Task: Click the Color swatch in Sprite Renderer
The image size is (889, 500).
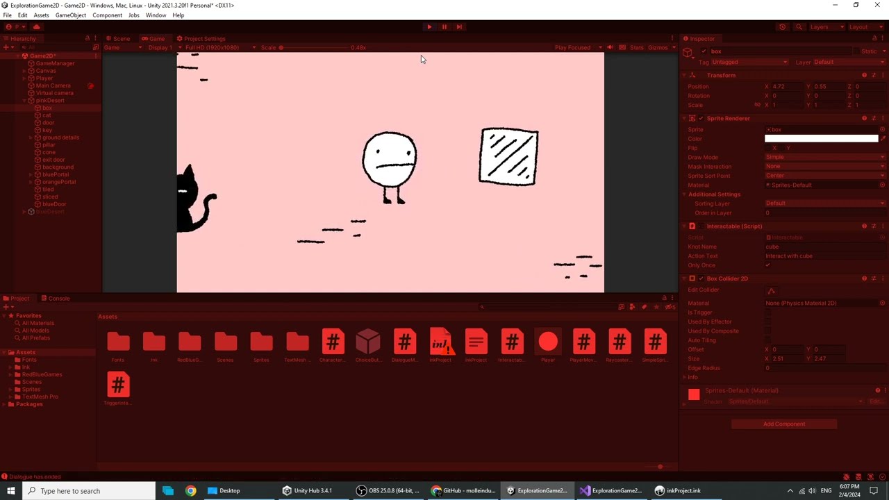Action: [x=821, y=138]
